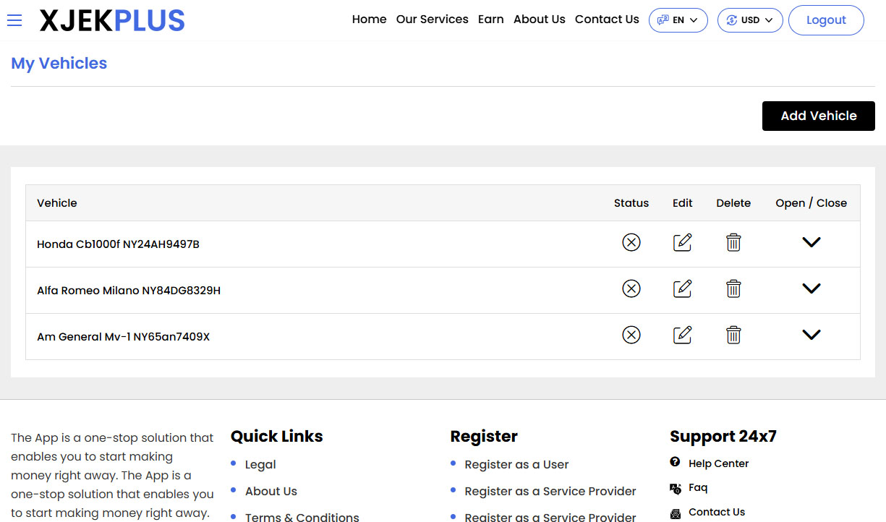Delete the Honda Cb1000f vehicle
This screenshot has width=886, height=522.
733,242
